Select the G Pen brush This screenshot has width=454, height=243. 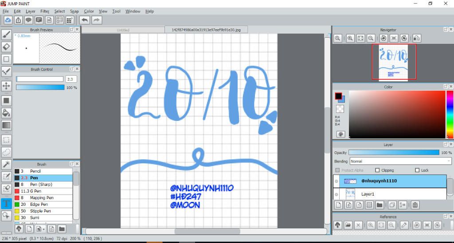coord(43,191)
